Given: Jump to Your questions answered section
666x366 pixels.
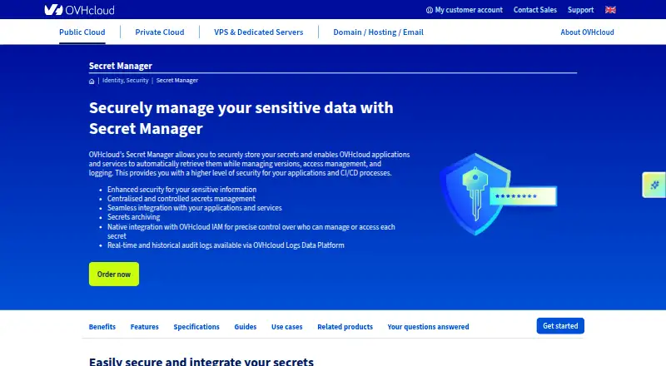Looking at the screenshot, I should [x=428, y=327].
